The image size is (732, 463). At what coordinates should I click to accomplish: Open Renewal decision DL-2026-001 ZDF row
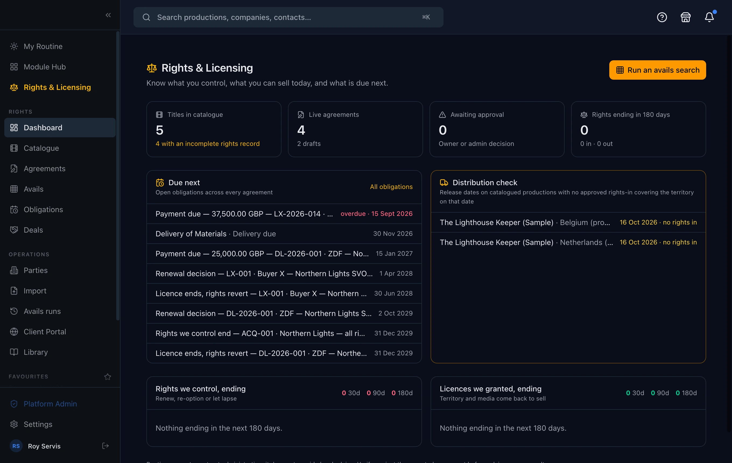pyautogui.click(x=284, y=313)
